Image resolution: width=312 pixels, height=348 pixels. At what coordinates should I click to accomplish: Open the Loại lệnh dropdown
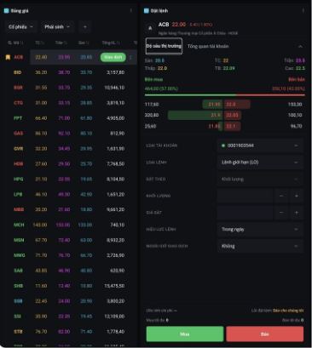[x=260, y=163]
